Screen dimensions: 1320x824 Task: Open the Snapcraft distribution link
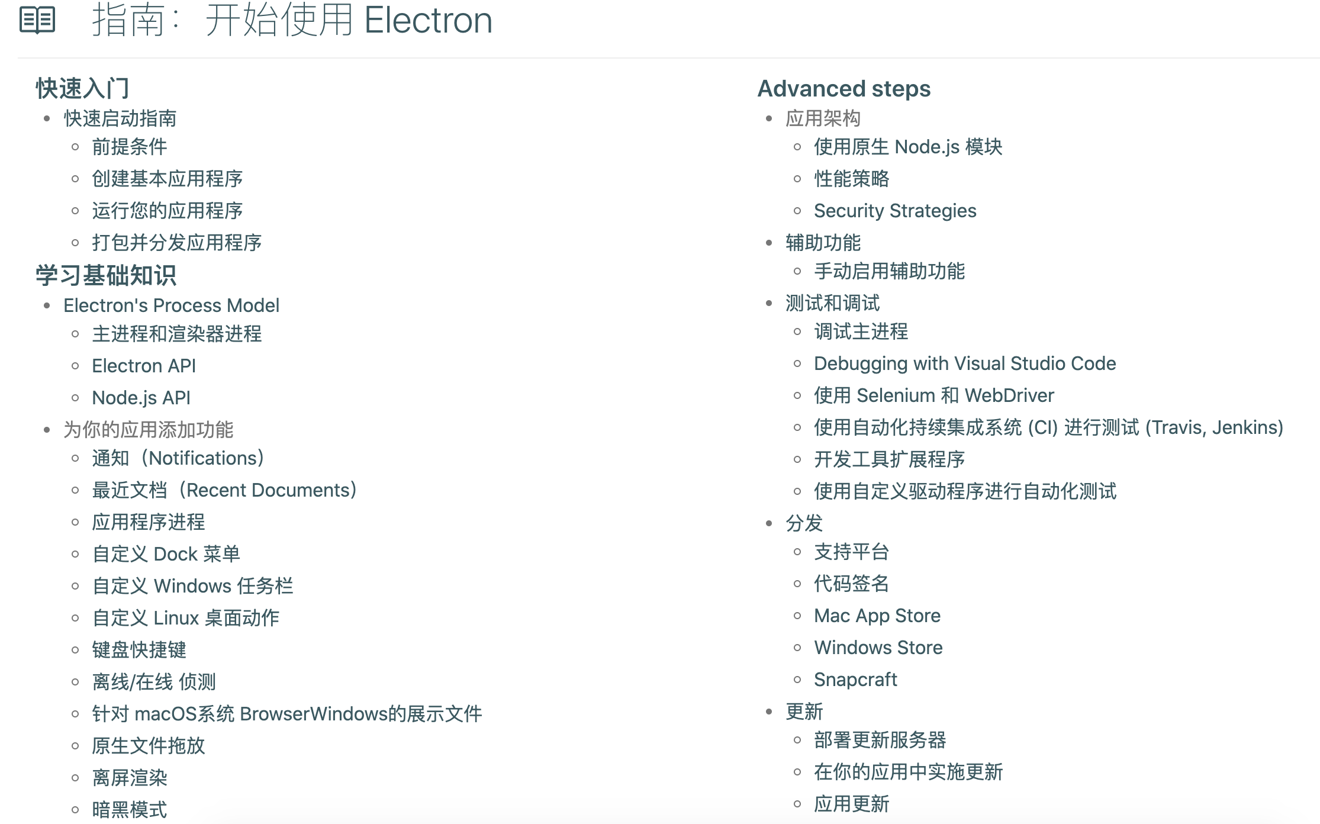click(855, 680)
